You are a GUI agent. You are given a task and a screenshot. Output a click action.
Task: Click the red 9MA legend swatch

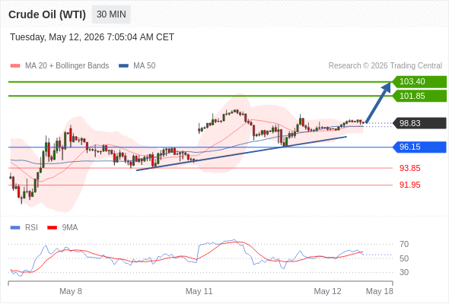pyautogui.click(x=52, y=228)
